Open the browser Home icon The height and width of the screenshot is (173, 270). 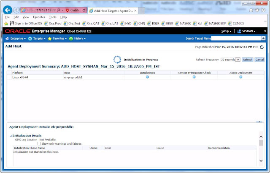251,10
